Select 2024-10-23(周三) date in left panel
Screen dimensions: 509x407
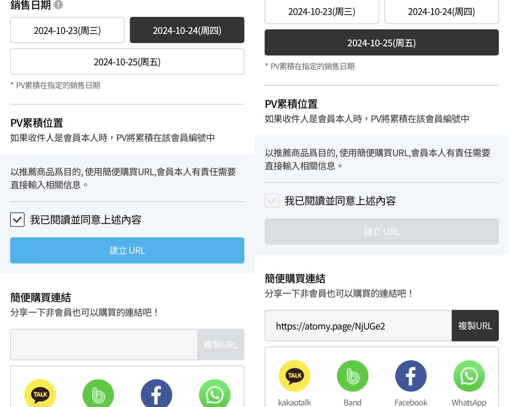(67, 30)
